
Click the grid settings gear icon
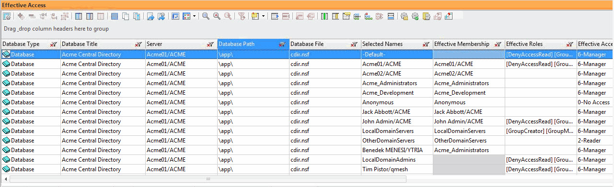click(7, 16)
